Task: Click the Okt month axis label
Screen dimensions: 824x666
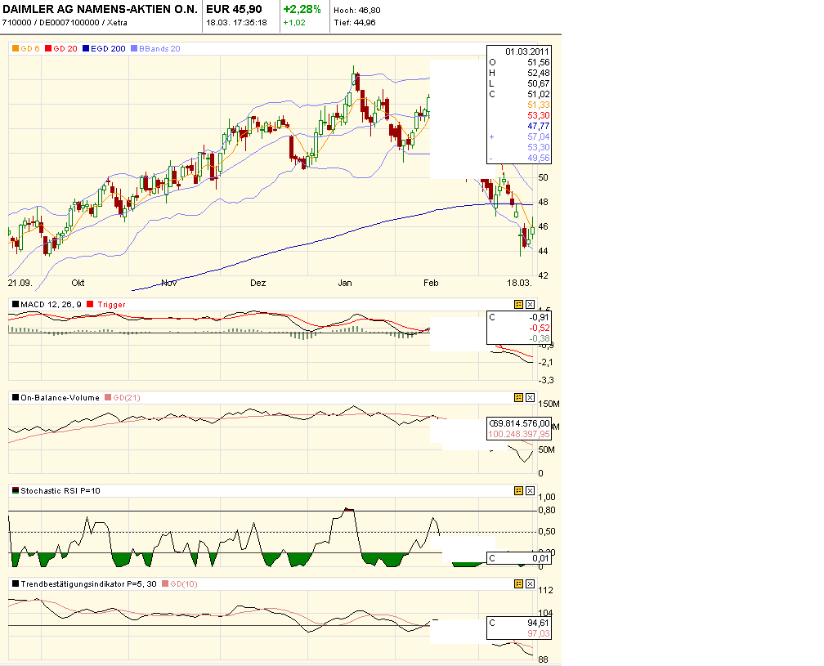Action: 78,283
